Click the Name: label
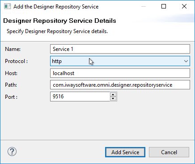195x164 pixels. (13, 49)
